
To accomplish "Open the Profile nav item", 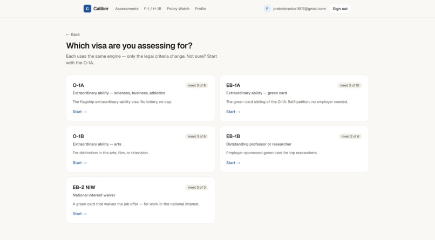I will 200,9.
